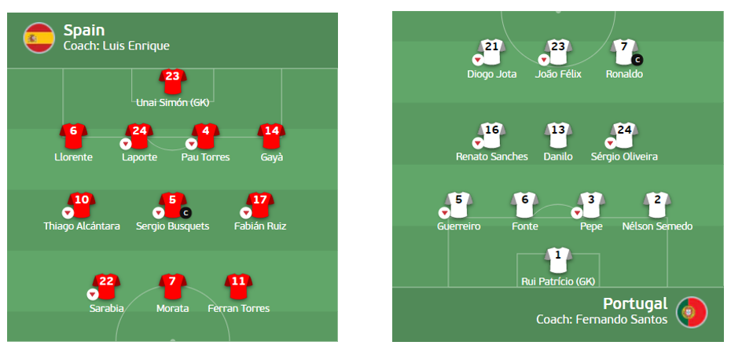Click the Spain team heading

[84, 31]
